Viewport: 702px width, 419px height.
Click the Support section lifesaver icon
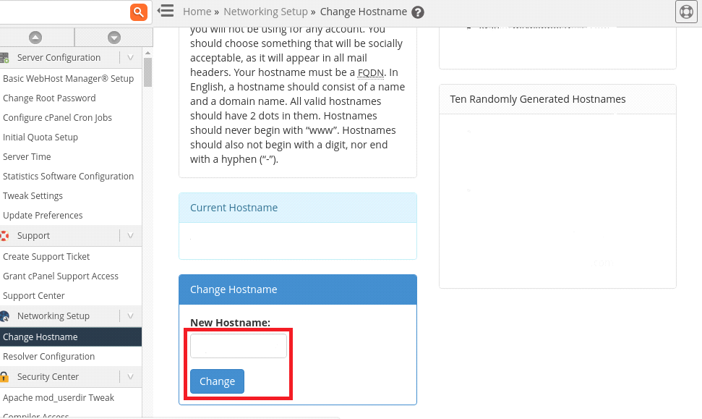click(x=4, y=235)
